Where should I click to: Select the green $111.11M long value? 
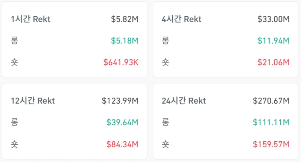coord(271,122)
